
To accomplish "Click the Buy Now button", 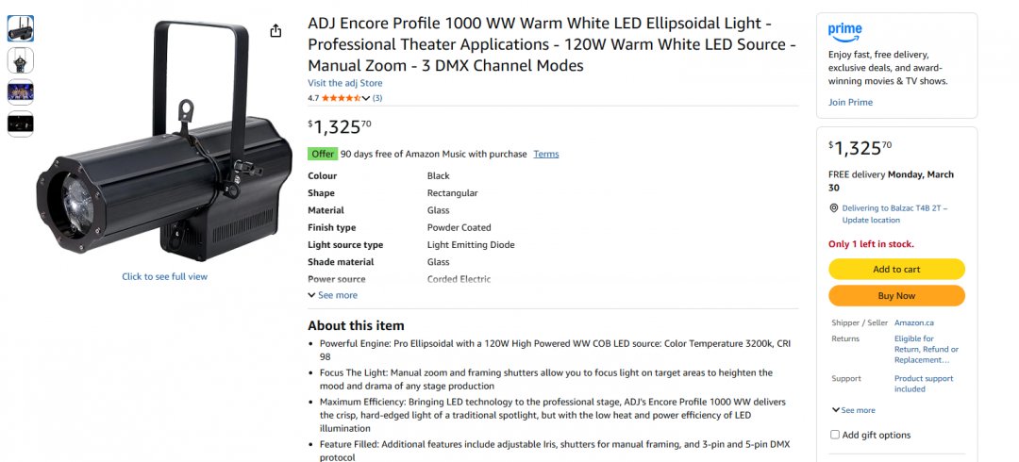I will coord(896,296).
